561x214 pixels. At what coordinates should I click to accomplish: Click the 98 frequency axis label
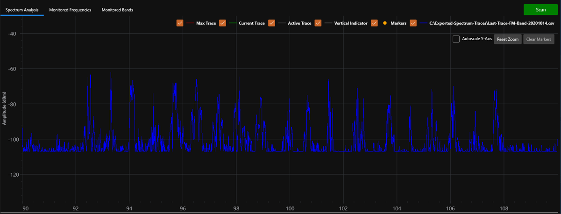pos(236,208)
